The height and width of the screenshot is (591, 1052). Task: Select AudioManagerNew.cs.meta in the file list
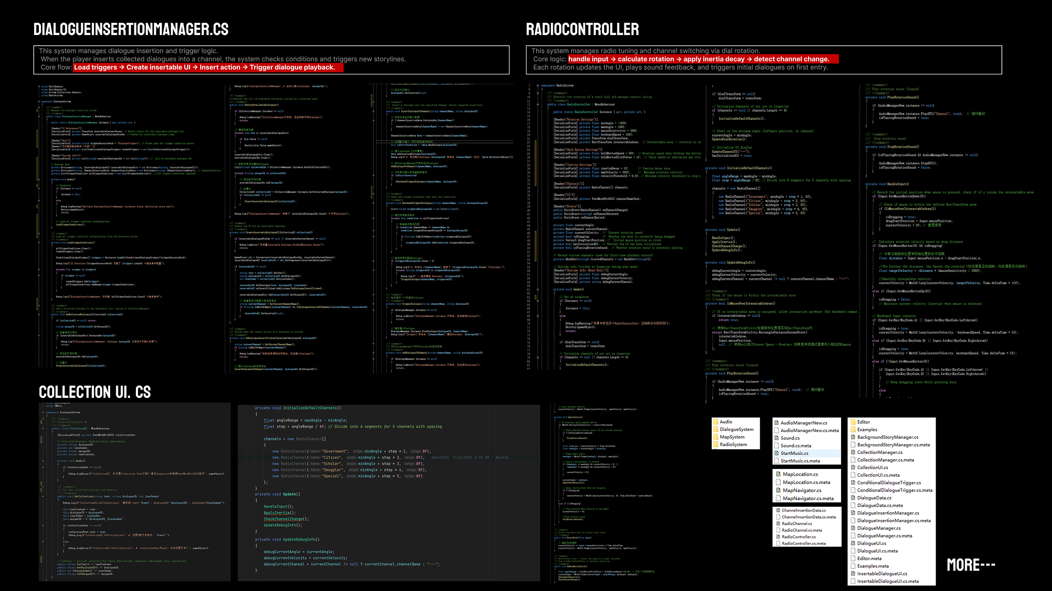[x=809, y=430]
